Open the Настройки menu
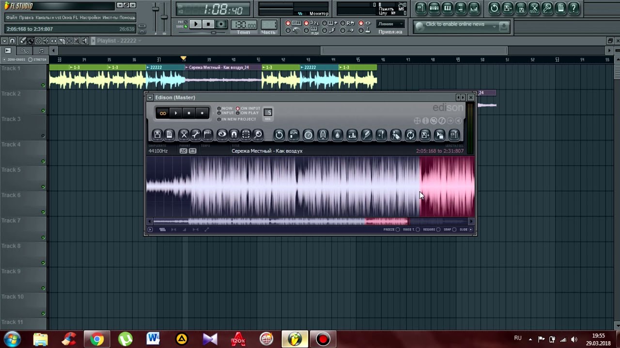 click(90, 17)
